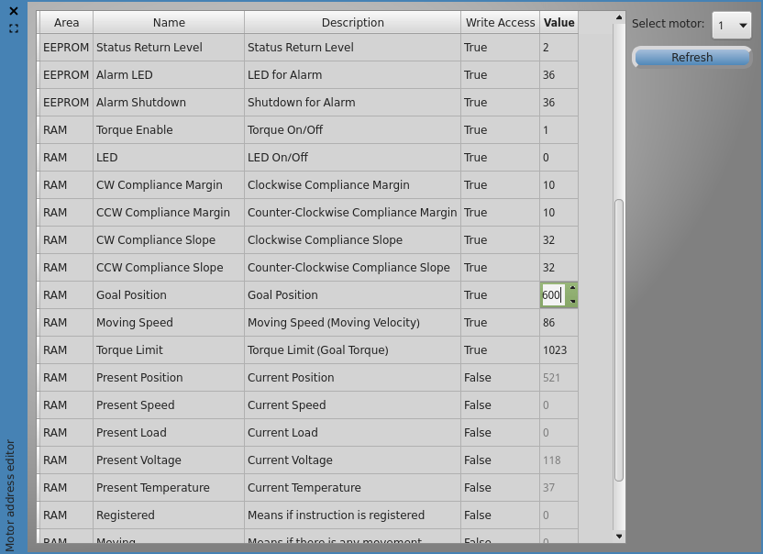Open the Select motor dropdown
This screenshot has height=554, width=763.
pos(732,26)
